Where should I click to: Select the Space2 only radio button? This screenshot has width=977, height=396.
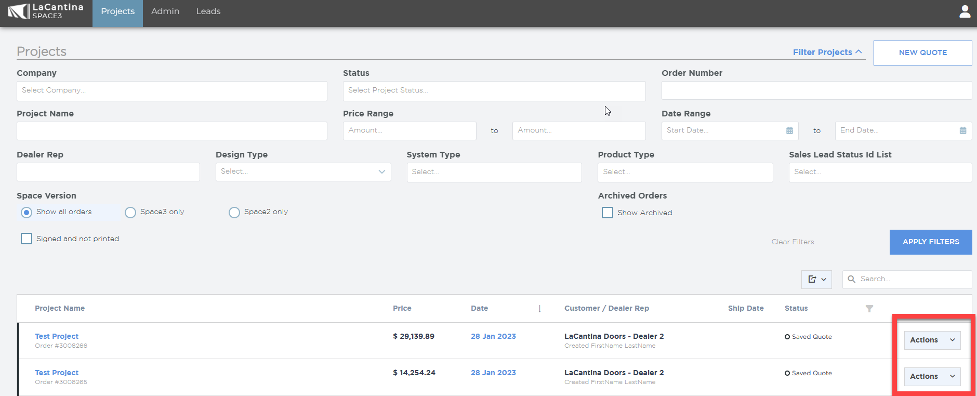point(234,213)
